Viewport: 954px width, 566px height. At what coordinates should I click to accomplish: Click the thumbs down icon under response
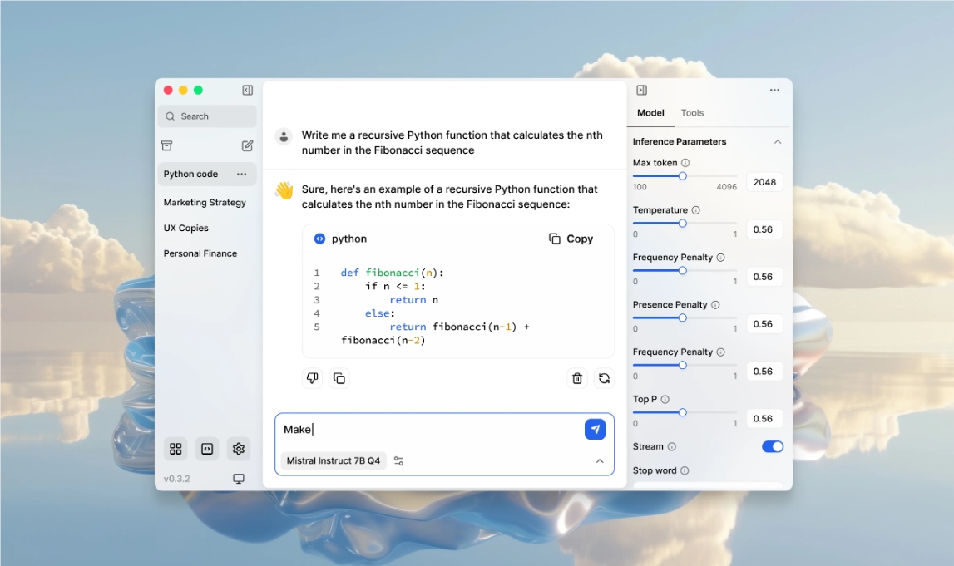(312, 378)
